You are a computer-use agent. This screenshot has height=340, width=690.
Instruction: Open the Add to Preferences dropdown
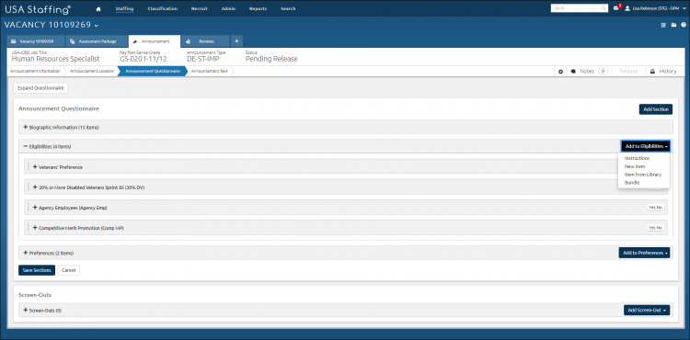pos(644,253)
